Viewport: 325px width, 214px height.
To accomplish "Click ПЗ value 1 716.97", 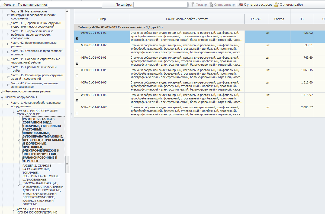I will 307,95.
